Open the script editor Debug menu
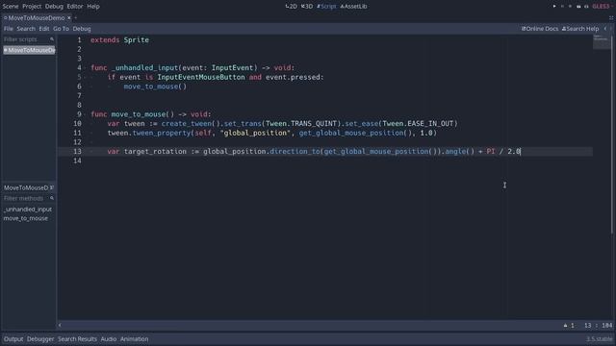This screenshot has height=346, width=616. click(82, 29)
